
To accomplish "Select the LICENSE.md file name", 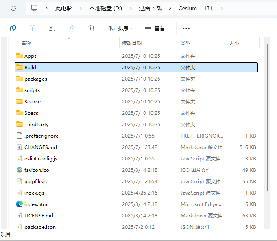I will (39, 215).
